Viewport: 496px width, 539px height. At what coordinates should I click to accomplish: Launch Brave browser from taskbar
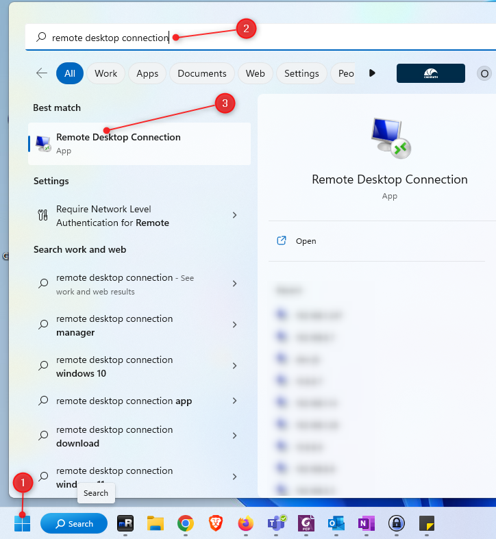[x=216, y=523]
